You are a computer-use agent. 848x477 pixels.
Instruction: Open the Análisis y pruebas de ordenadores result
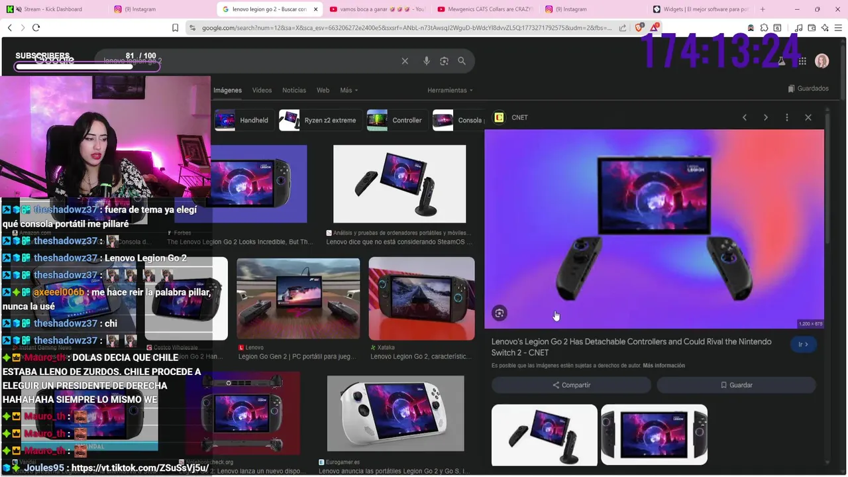[x=399, y=184]
